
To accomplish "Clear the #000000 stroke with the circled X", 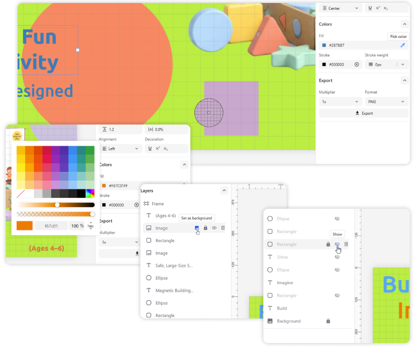I will (356, 64).
